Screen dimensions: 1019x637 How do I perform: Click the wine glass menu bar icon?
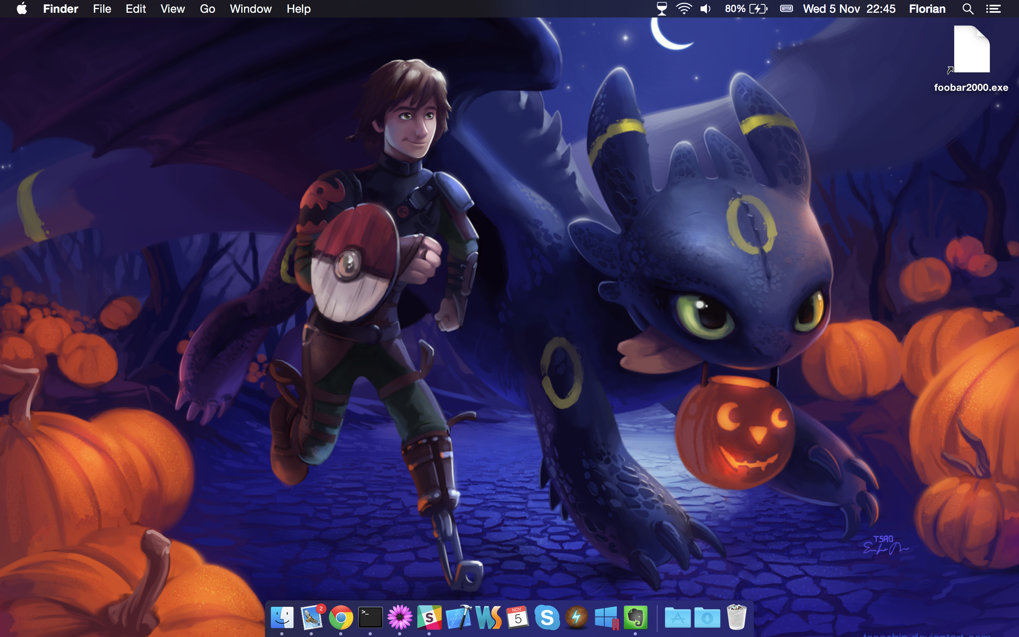click(x=662, y=9)
